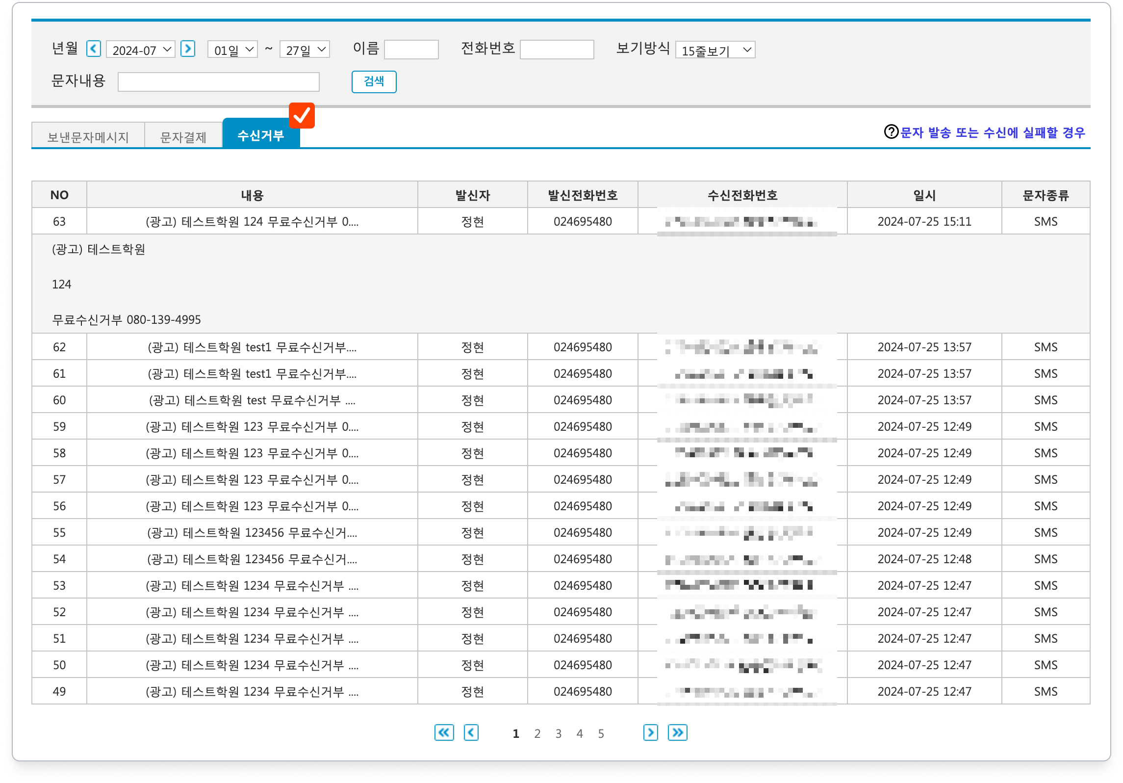1123x783 pixels.
Task: Open the 27일 end day dropdown
Action: (x=305, y=50)
